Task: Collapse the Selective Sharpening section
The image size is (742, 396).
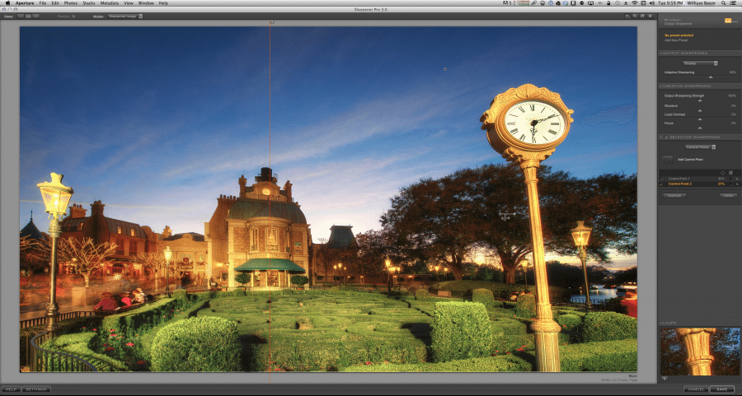Action: point(660,137)
